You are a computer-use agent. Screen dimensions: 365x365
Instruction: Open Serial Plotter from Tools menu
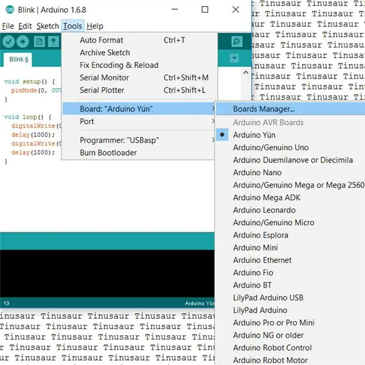point(139,90)
